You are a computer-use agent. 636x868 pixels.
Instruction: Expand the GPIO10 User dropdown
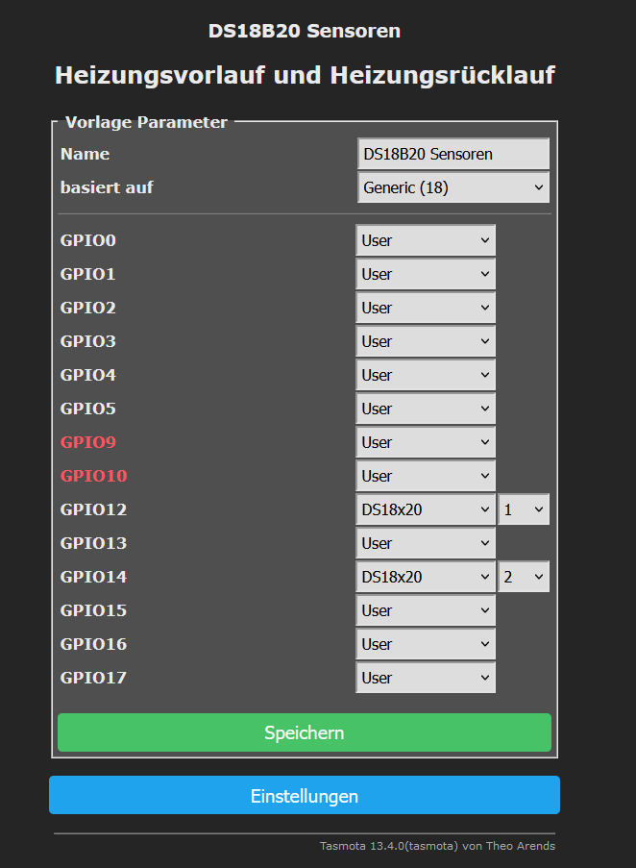426,476
